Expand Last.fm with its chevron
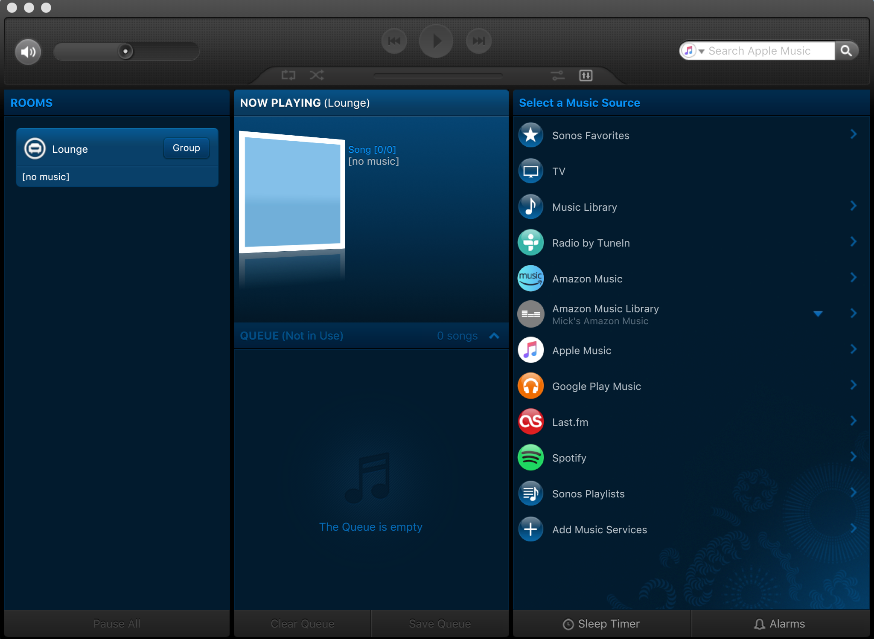The height and width of the screenshot is (639, 874). pos(854,421)
